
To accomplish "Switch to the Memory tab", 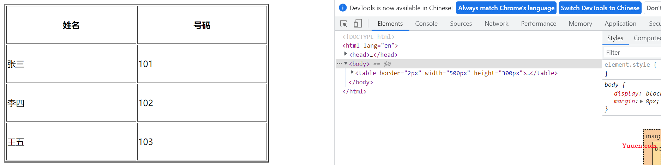I will (x=580, y=24).
